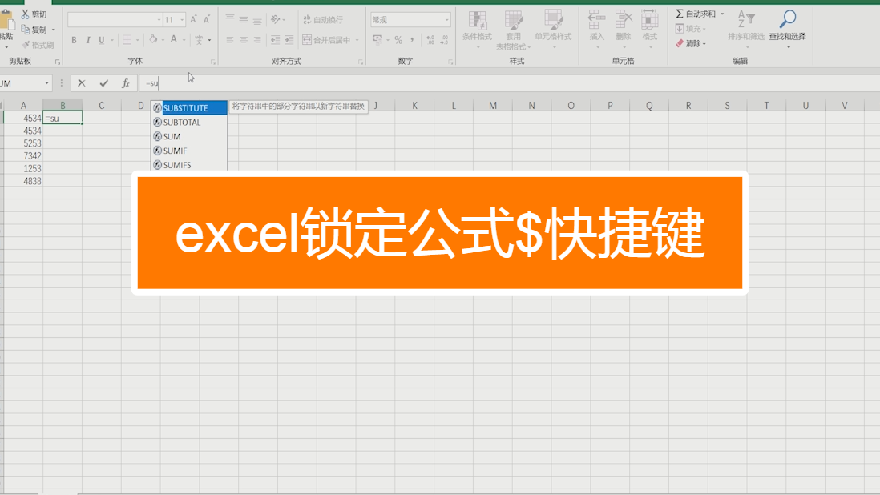Screen dimensions: 880x495
Task: Open the AutoSum dropdown arrow
Action: [x=722, y=14]
